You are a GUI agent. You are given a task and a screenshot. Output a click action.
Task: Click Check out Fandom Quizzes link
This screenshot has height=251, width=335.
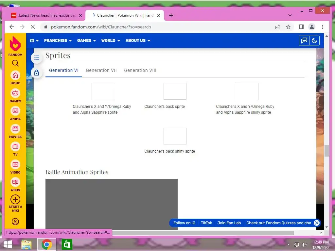(279, 223)
